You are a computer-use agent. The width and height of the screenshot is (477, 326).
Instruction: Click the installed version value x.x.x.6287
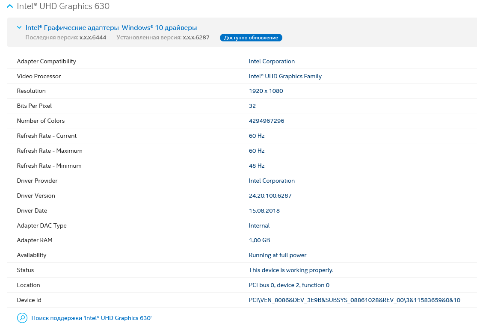point(196,37)
